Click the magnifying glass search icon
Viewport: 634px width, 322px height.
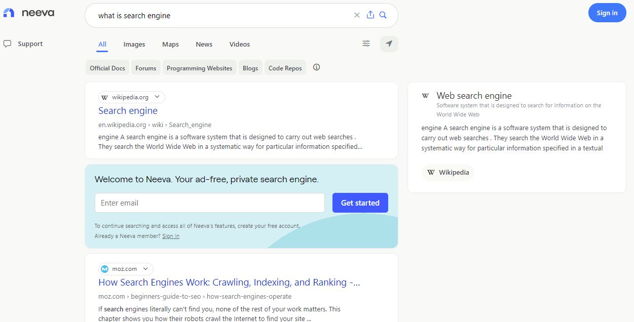click(x=383, y=15)
